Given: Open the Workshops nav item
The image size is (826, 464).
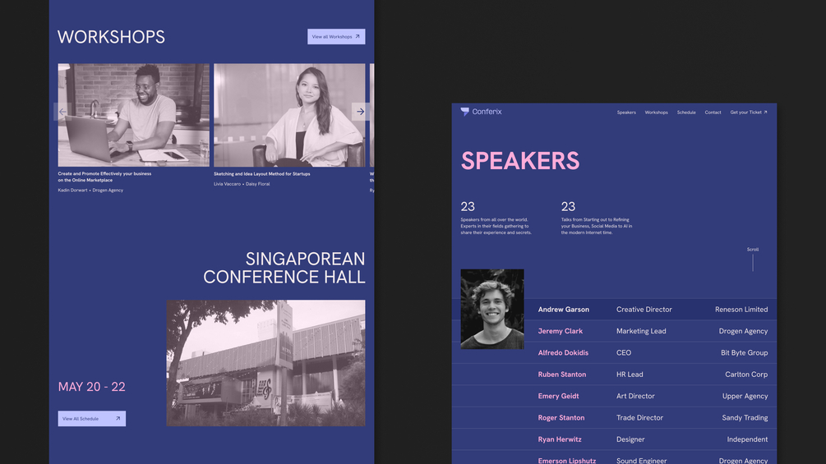Looking at the screenshot, I should tap(657, 112).
